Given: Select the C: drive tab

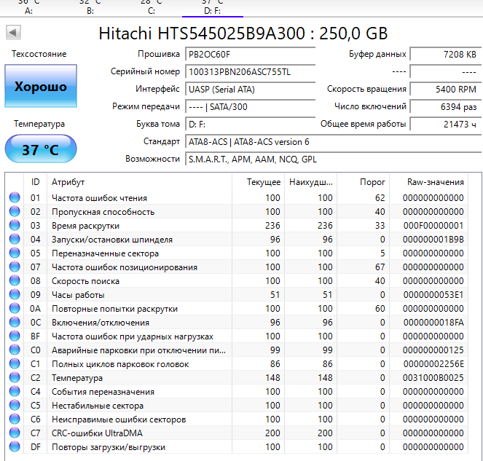Looking at the screenshot, I should tap(152, 7).
